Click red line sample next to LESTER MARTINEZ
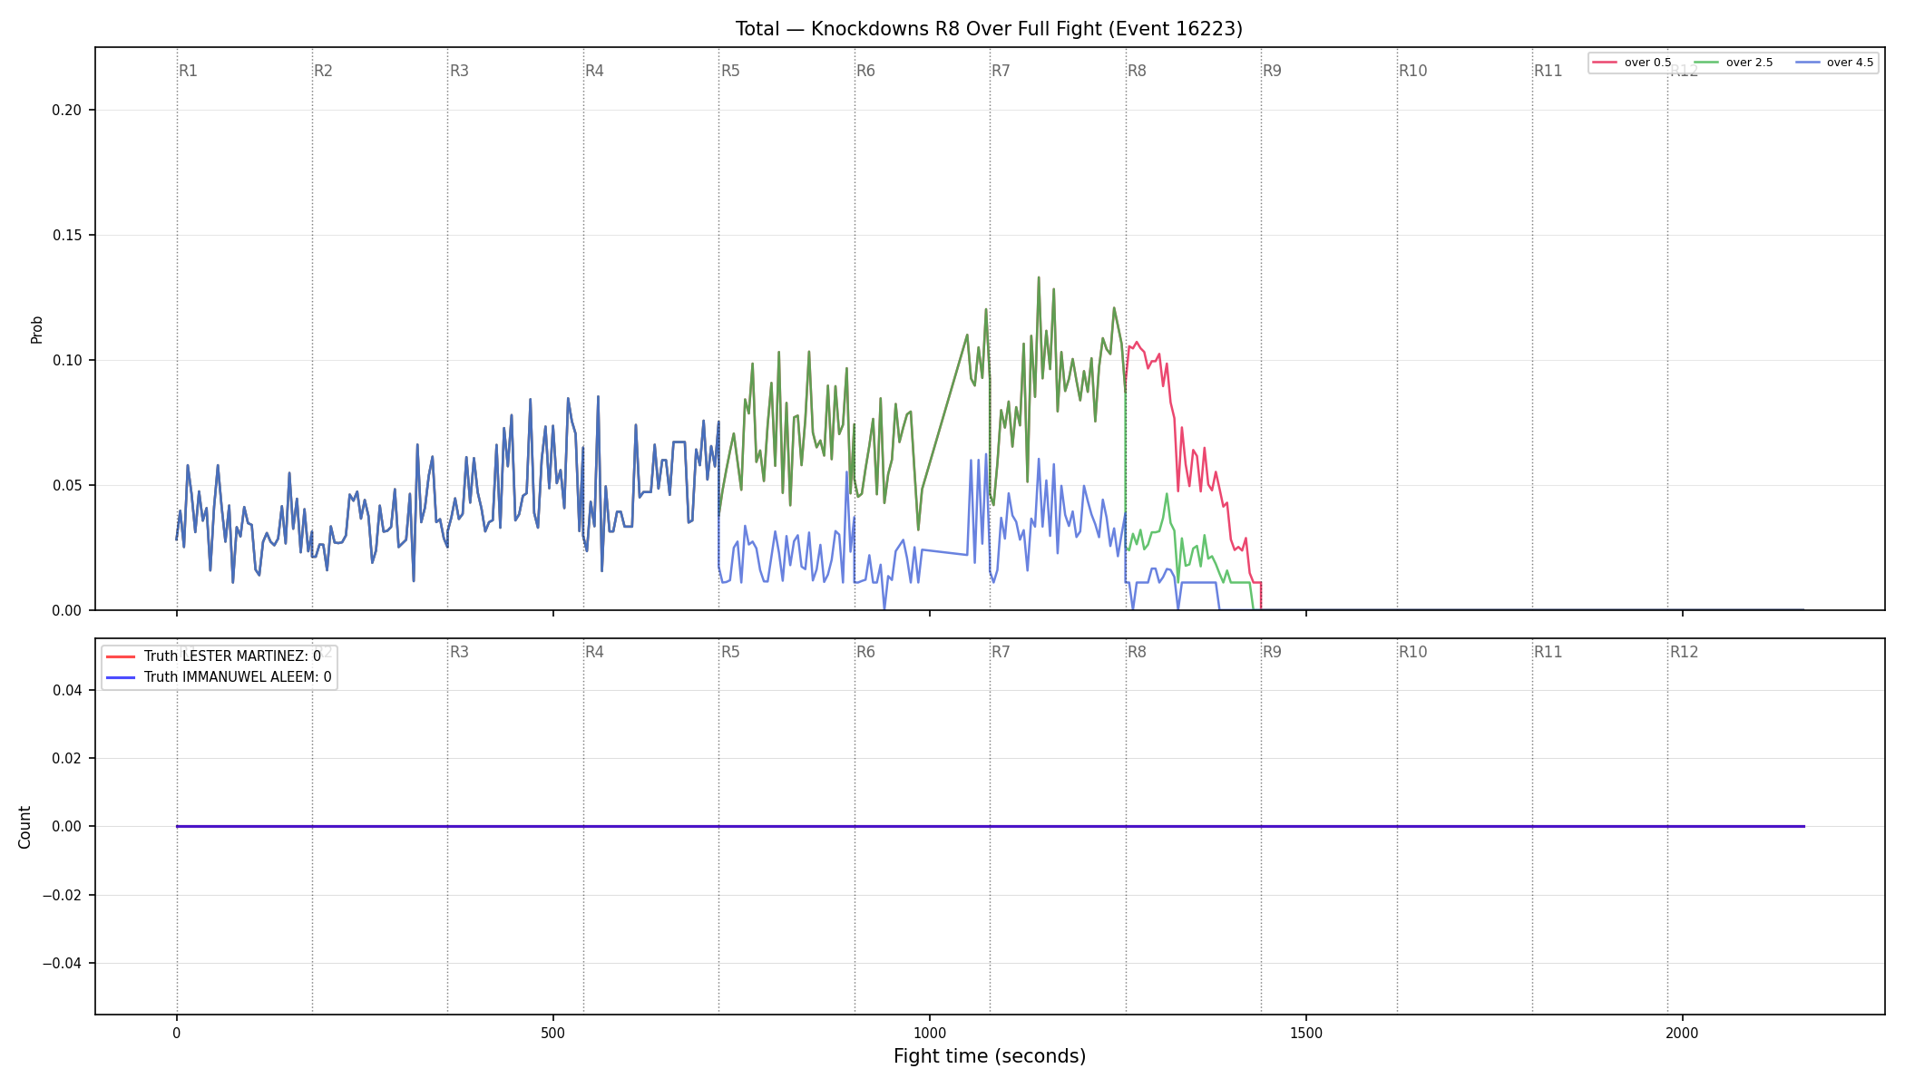Image resolution: width=1905 pixels, height=1088 pixels. pos(121,656)
